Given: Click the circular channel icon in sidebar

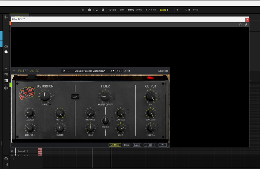Looking at the screenshot, I should (6, 46).
